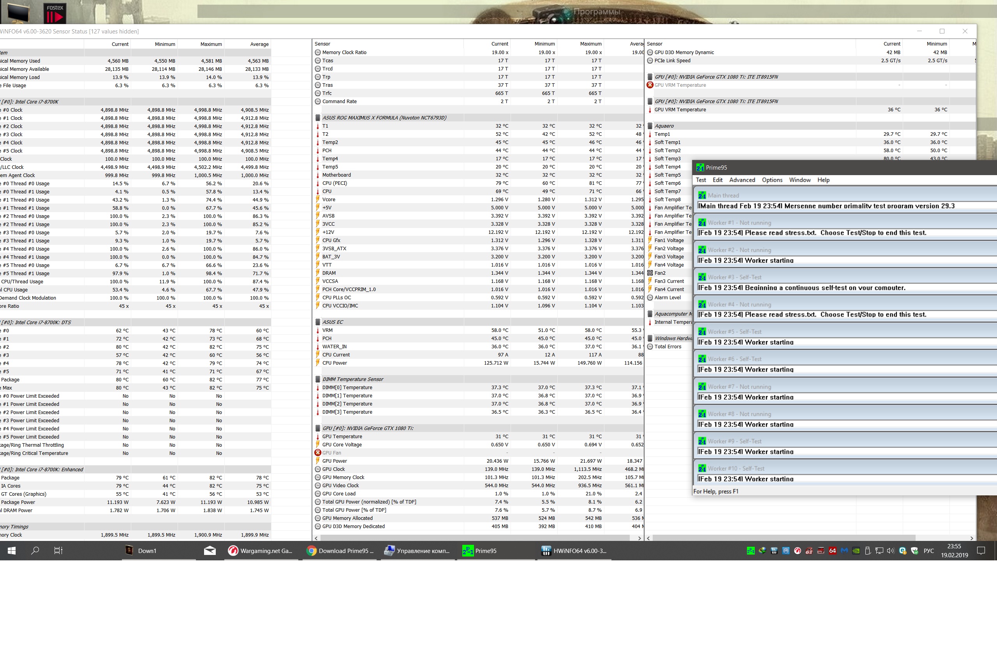
Task: Click the Memory Clock Ratio clock icon
Action: pyautogui.click(x=317, y=52)
